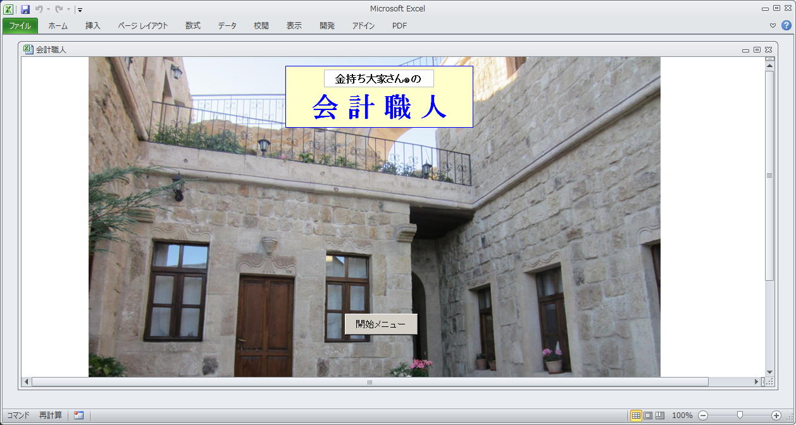796x425 pixels.
Task: Switch to the 挿入 ribbon tab
Action: point(93,26)
